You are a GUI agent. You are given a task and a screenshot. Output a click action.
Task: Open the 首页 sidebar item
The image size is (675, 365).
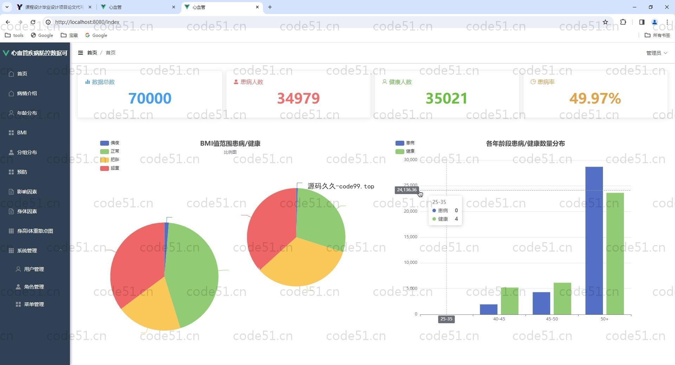[35, 74]
